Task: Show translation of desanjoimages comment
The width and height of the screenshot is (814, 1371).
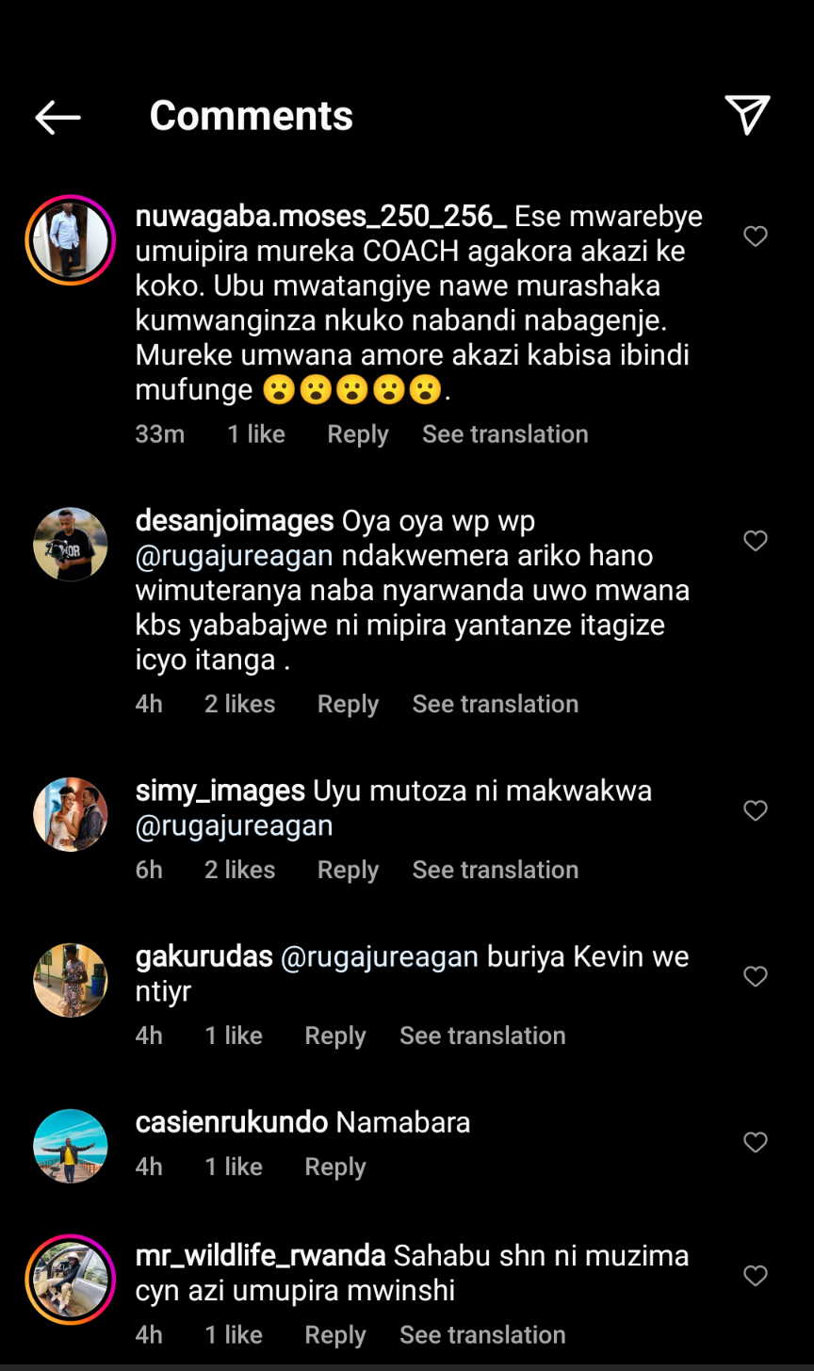Action: 496,704
